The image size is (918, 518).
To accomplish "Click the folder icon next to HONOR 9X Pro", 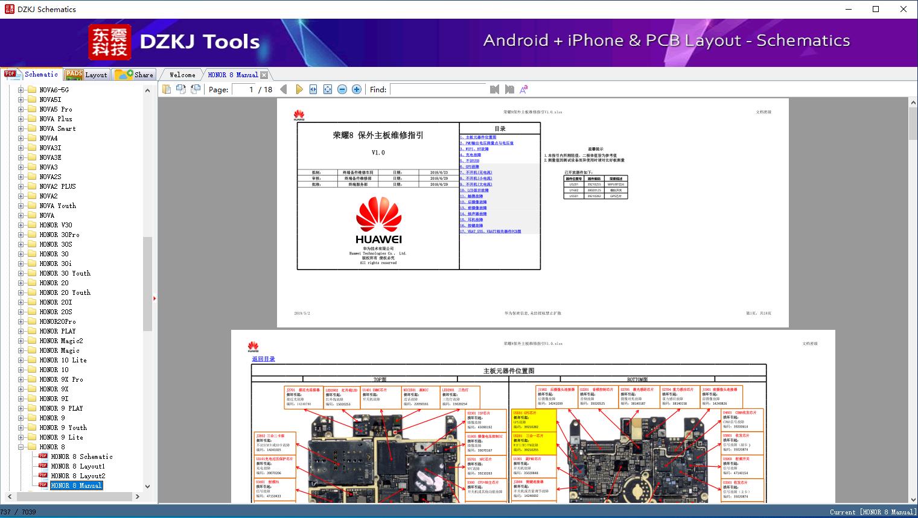I will pyautogui.click(x=32, y=379).
